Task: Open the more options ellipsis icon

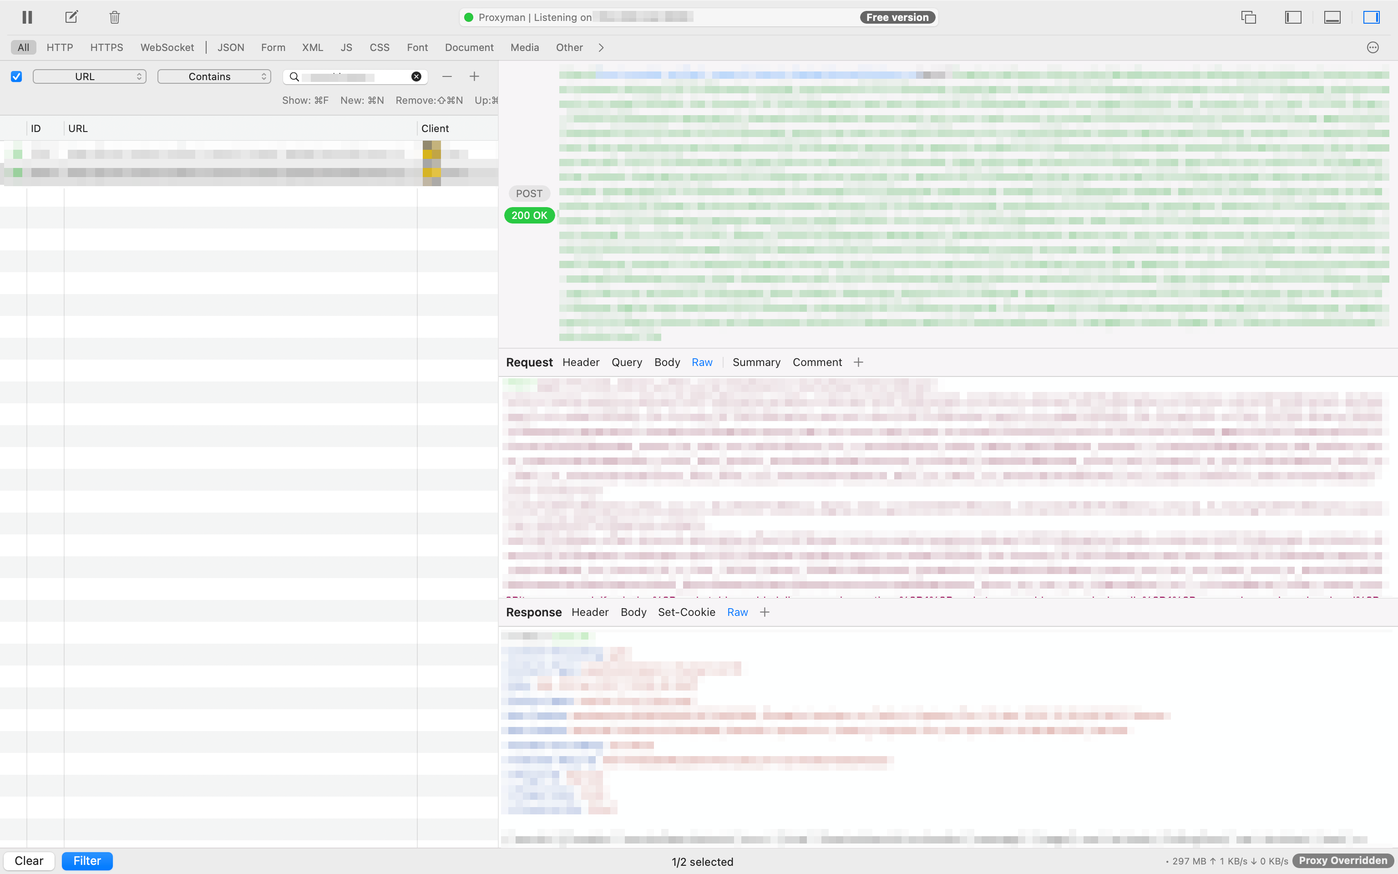Action: tap(1373, 47)
